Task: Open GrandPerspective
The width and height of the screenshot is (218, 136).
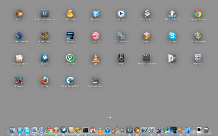Action: [x=19, y=36]
